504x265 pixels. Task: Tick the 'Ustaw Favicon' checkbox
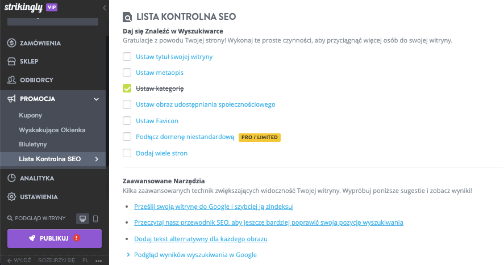pyautogui.click(x=127, y=121)
